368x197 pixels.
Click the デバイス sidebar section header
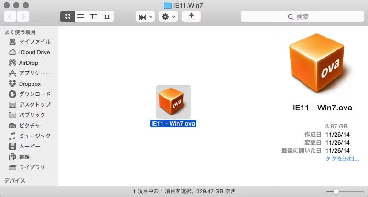(15, 180)
